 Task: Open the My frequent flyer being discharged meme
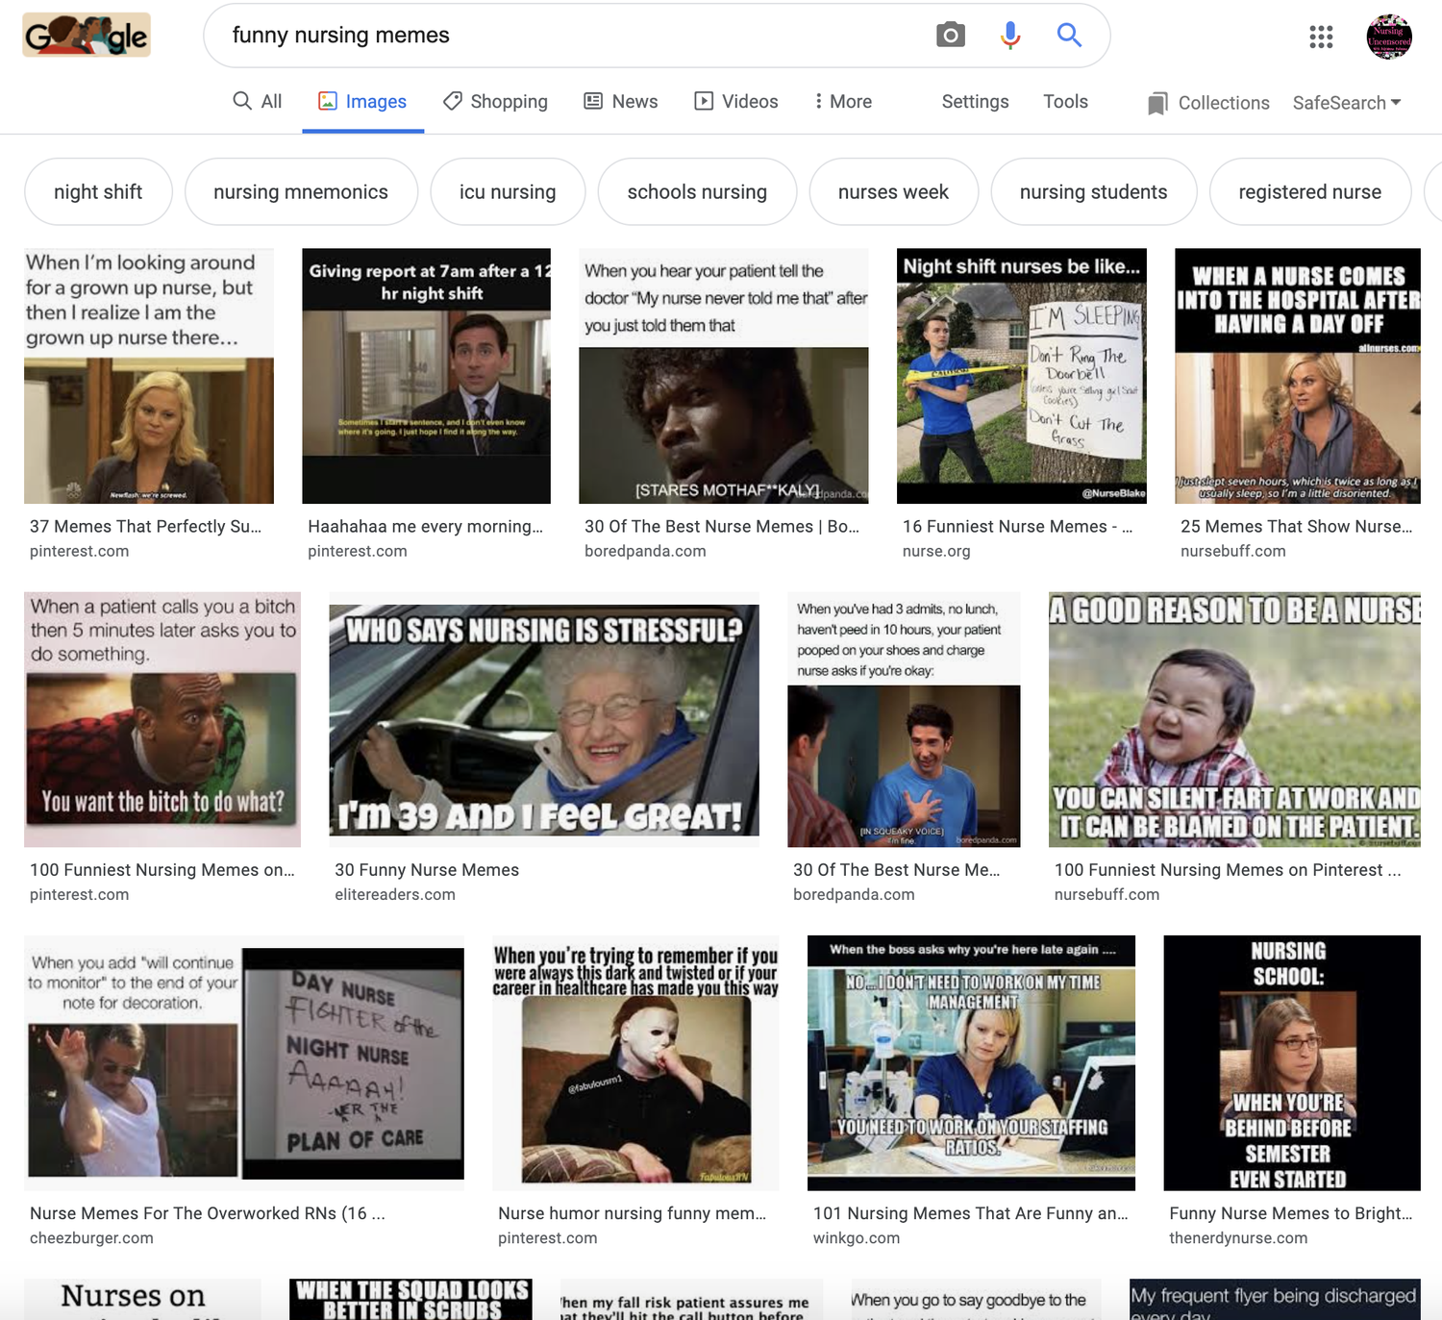1275,1299
